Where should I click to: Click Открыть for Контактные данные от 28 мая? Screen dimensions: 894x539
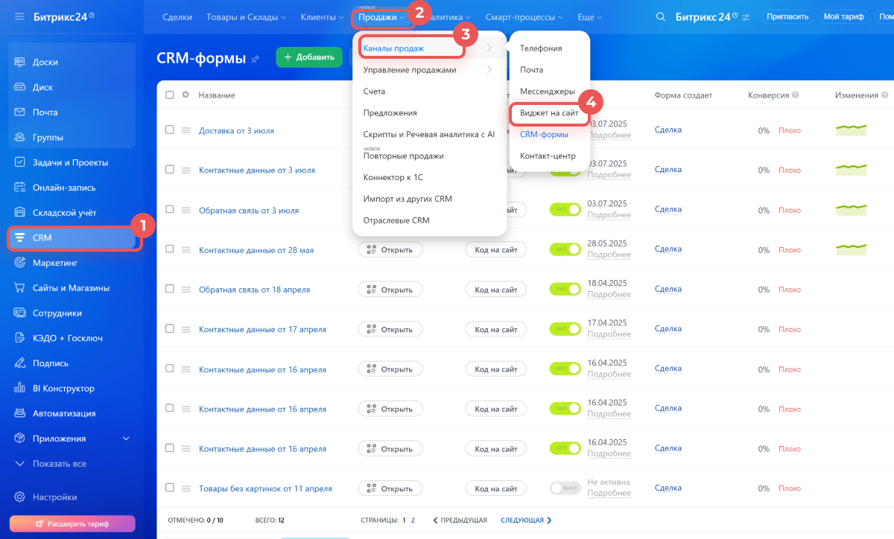pos(390,249)
